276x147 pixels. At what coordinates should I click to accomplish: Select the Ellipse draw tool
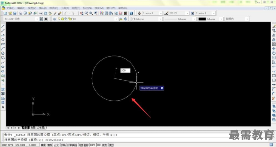[x=3, y=67]
